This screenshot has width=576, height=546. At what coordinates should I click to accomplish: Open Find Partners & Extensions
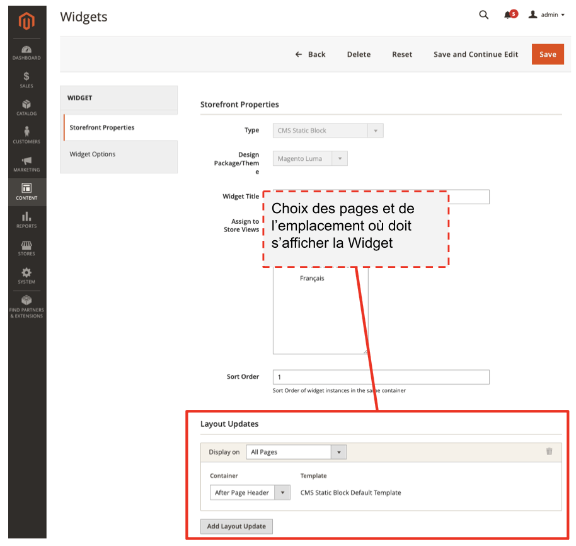pos(27,306)
